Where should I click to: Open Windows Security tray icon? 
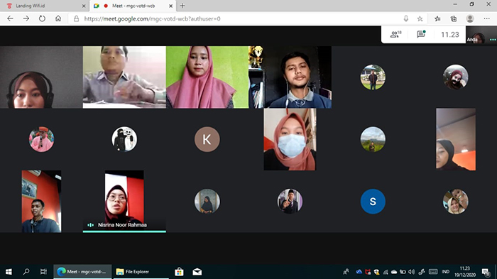pos(376,272)
